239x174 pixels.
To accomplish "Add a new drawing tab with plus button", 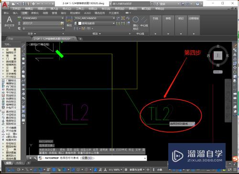I will coord(80,39).
